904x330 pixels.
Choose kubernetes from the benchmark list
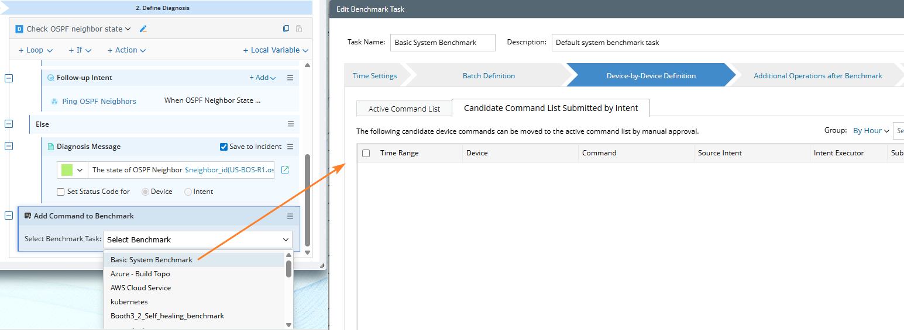coord(194,302)
